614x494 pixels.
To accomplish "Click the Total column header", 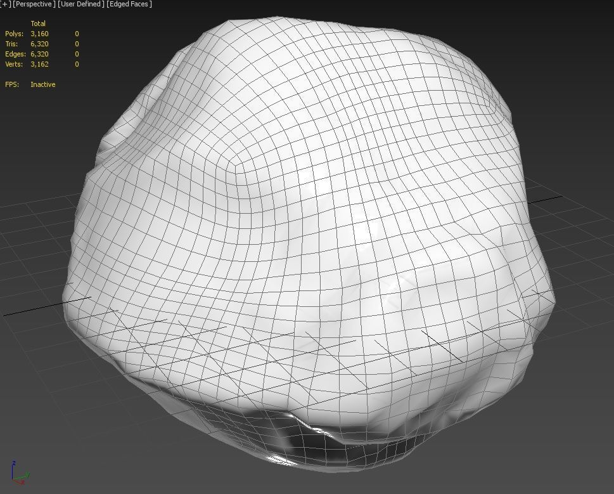I will [x=38, y=23].
